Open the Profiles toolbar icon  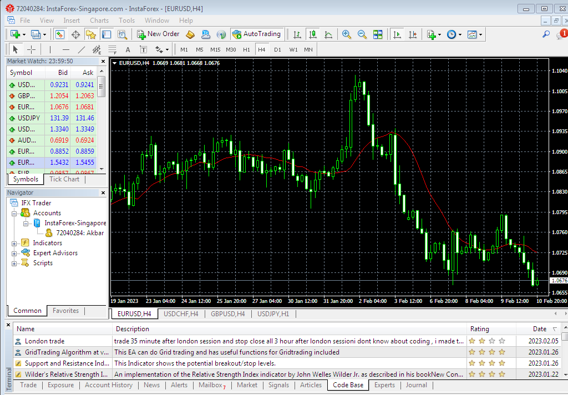35,34
